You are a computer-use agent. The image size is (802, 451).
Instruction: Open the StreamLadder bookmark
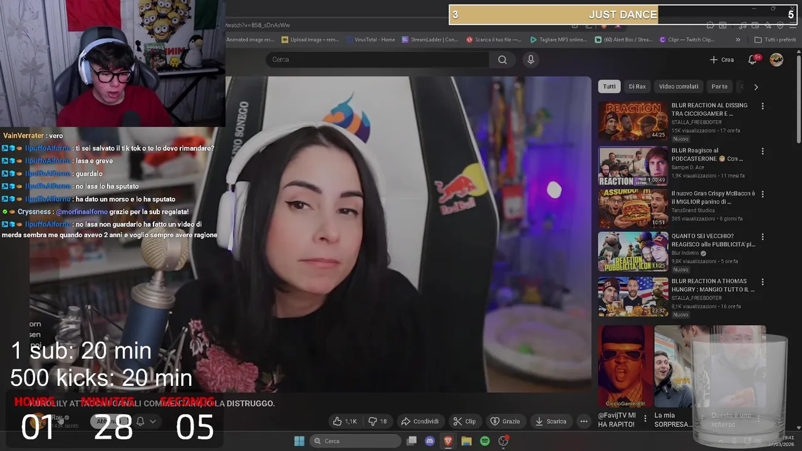430,39
